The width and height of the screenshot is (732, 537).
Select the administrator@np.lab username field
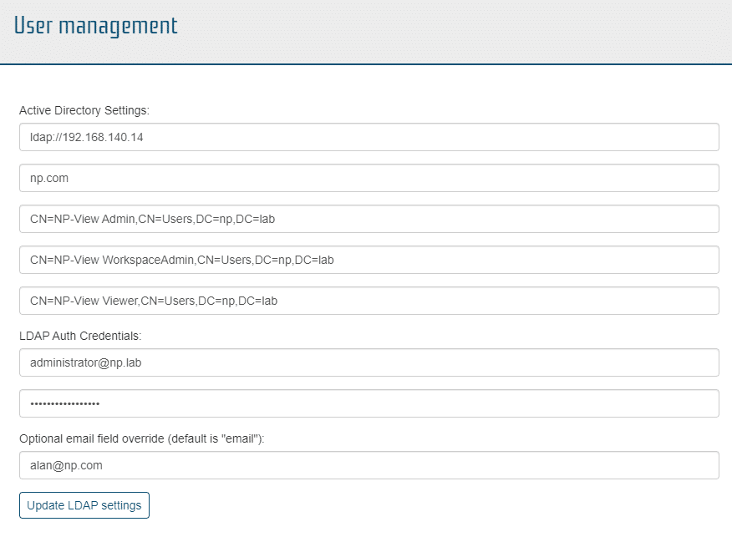click(369, 362)
